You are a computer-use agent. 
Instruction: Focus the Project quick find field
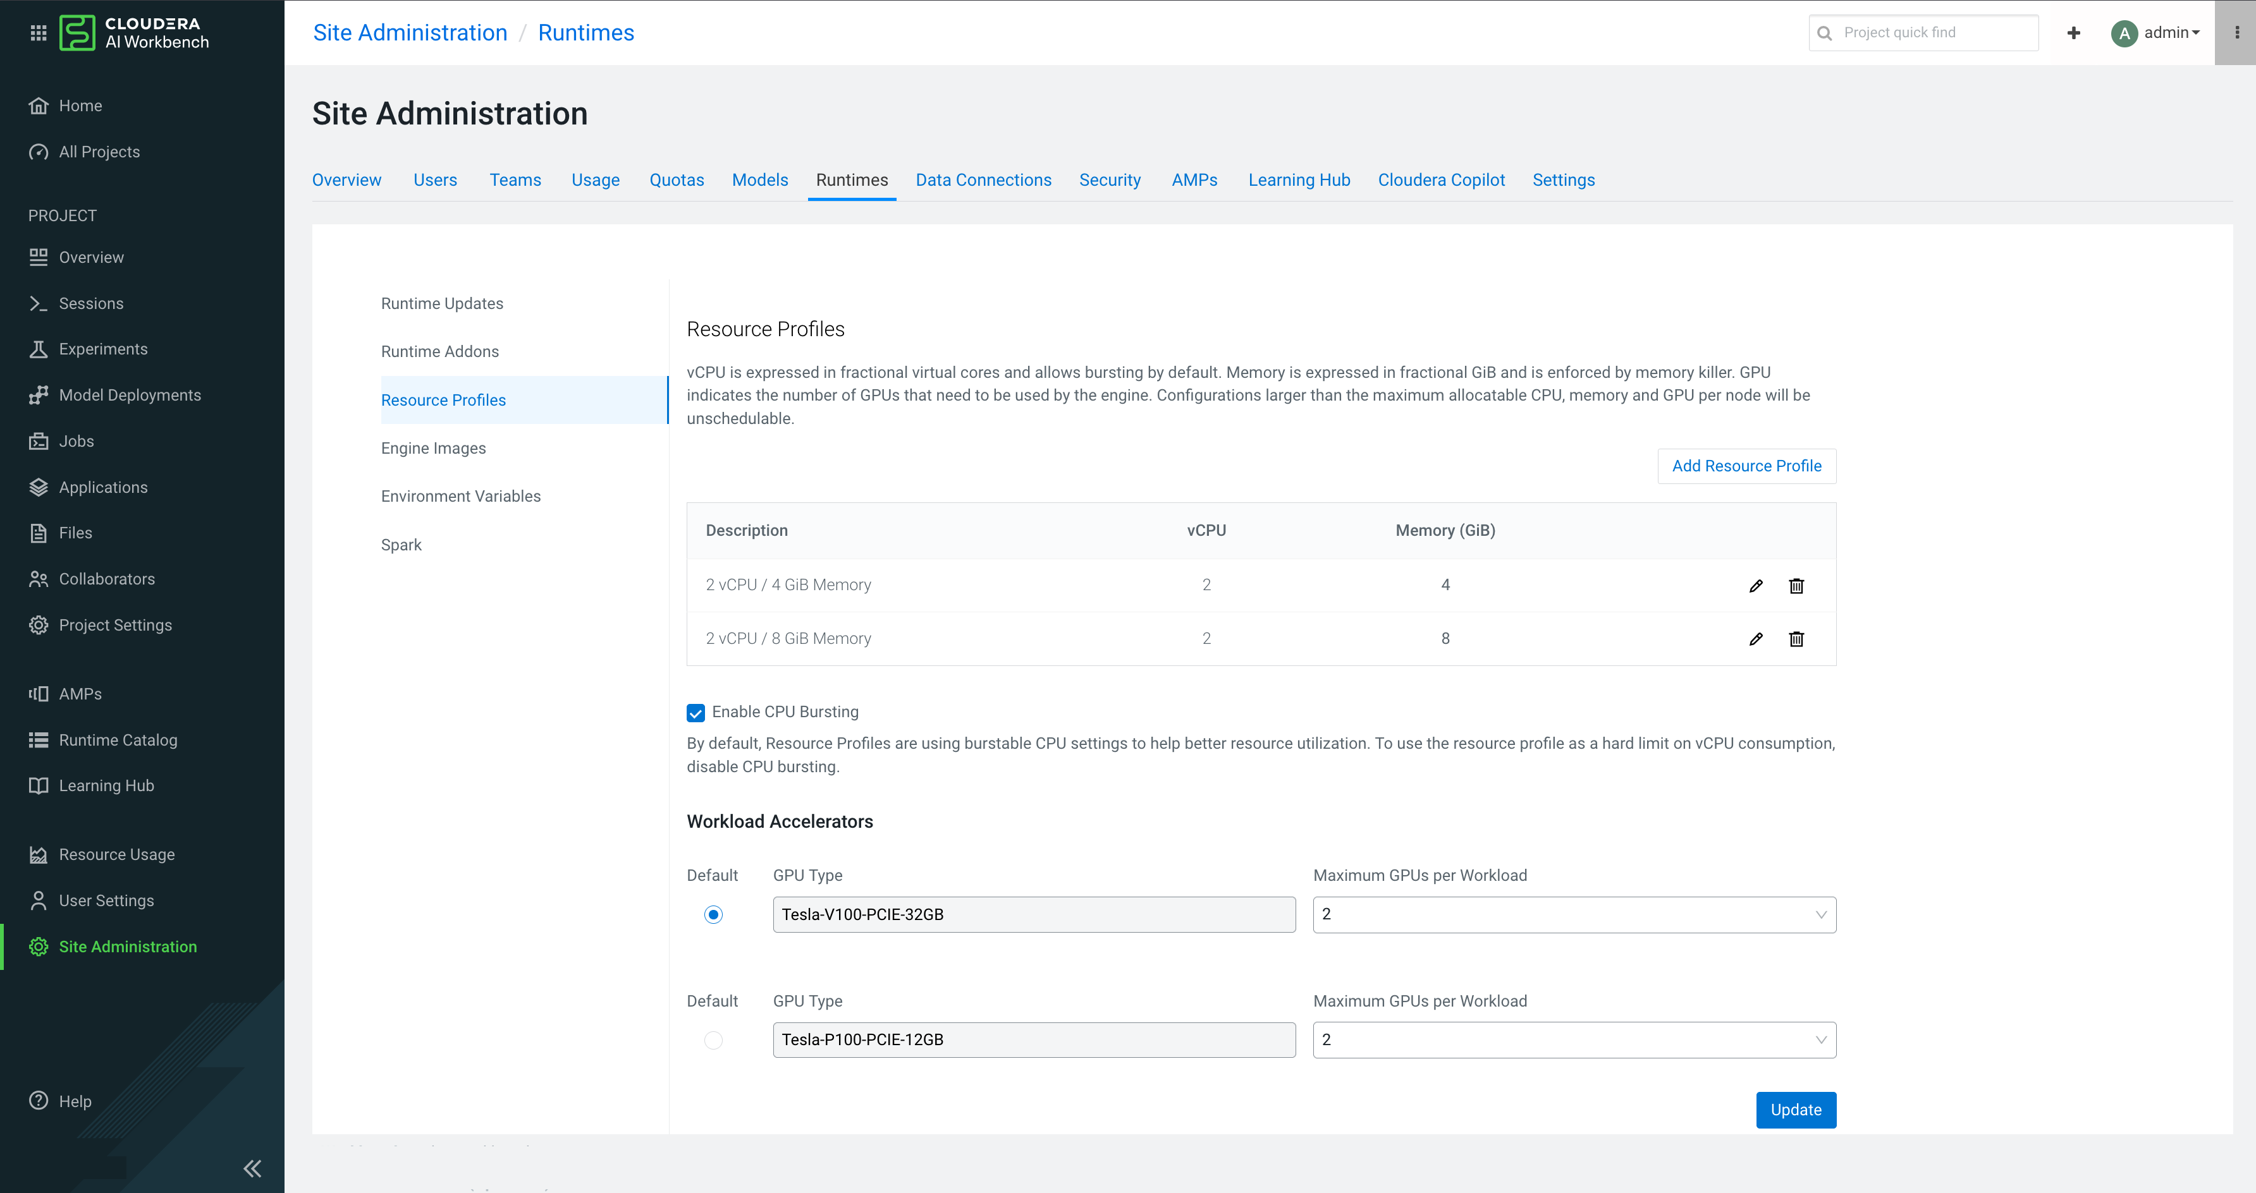point(1934,32)
